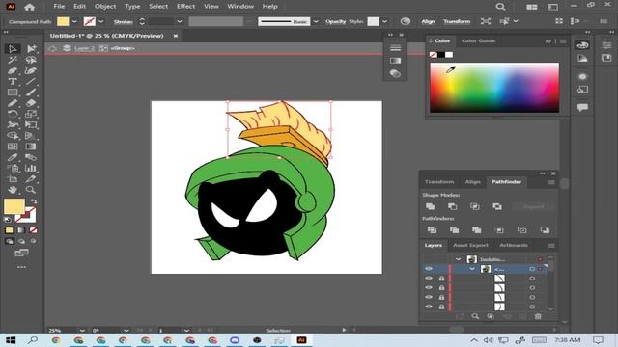618x347 pixels.
Task: Switch to the Transform panel tab
Action: (439, 182)
